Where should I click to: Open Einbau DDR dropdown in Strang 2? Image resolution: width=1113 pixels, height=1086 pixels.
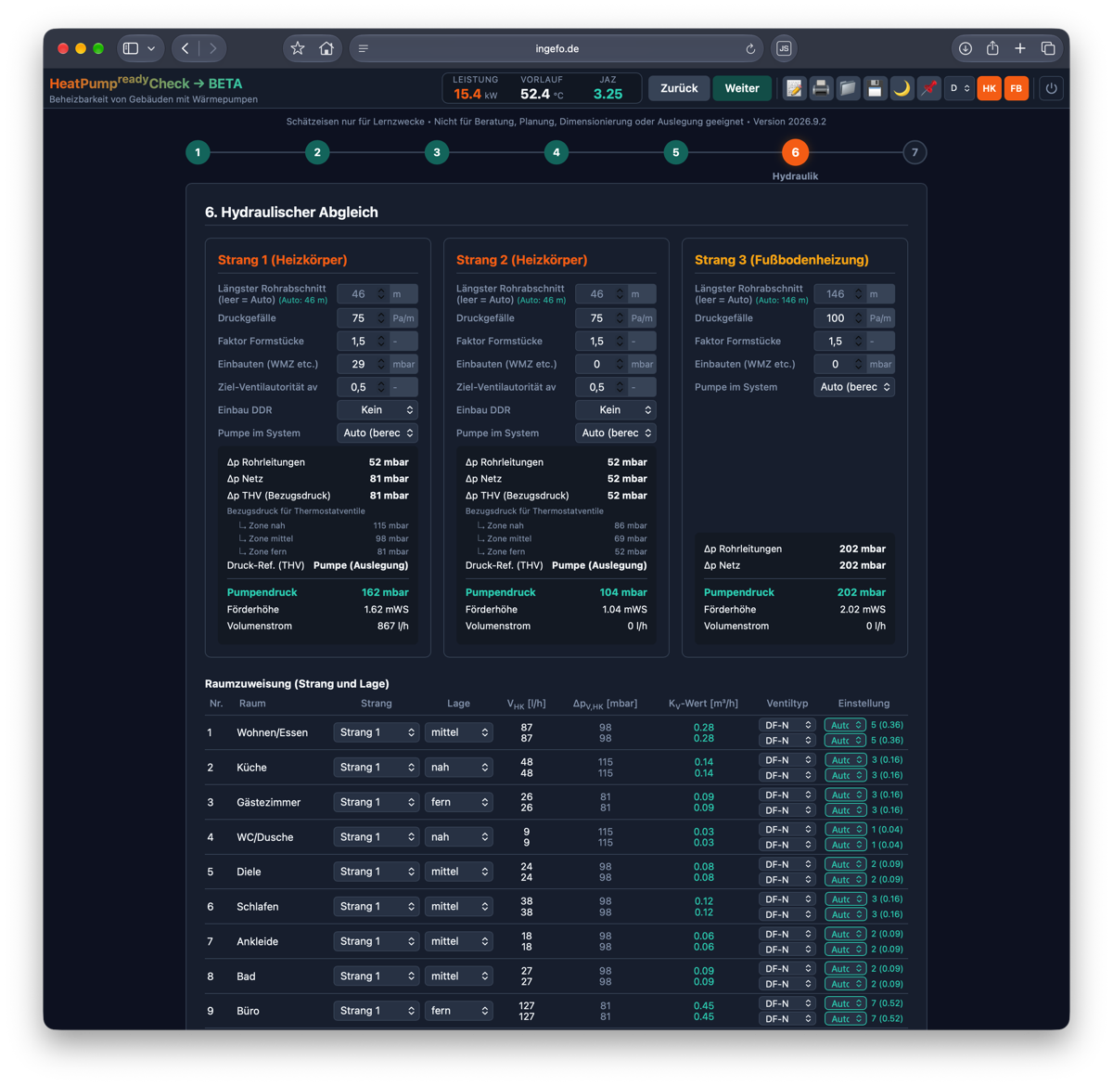[x=616, y=410]
